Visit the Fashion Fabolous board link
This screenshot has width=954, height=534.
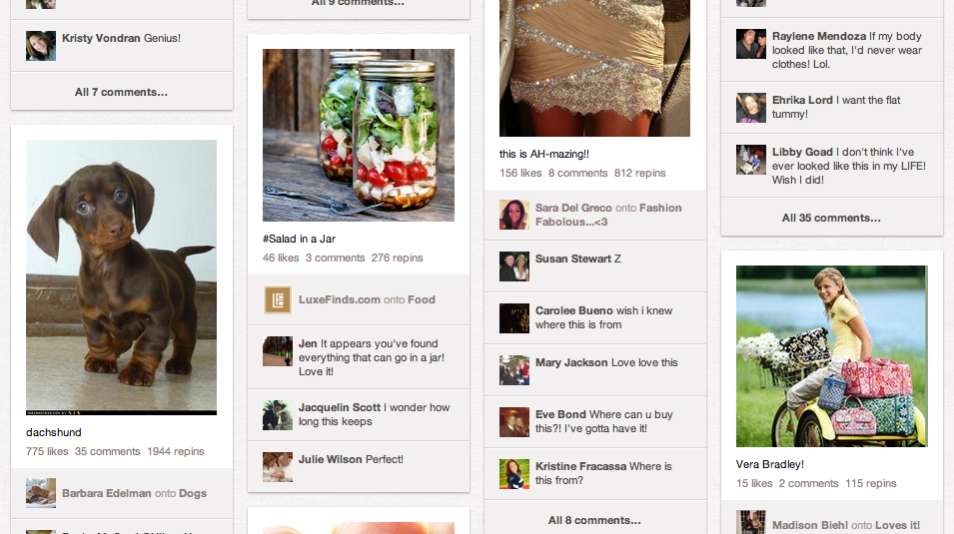coord(608,215)
